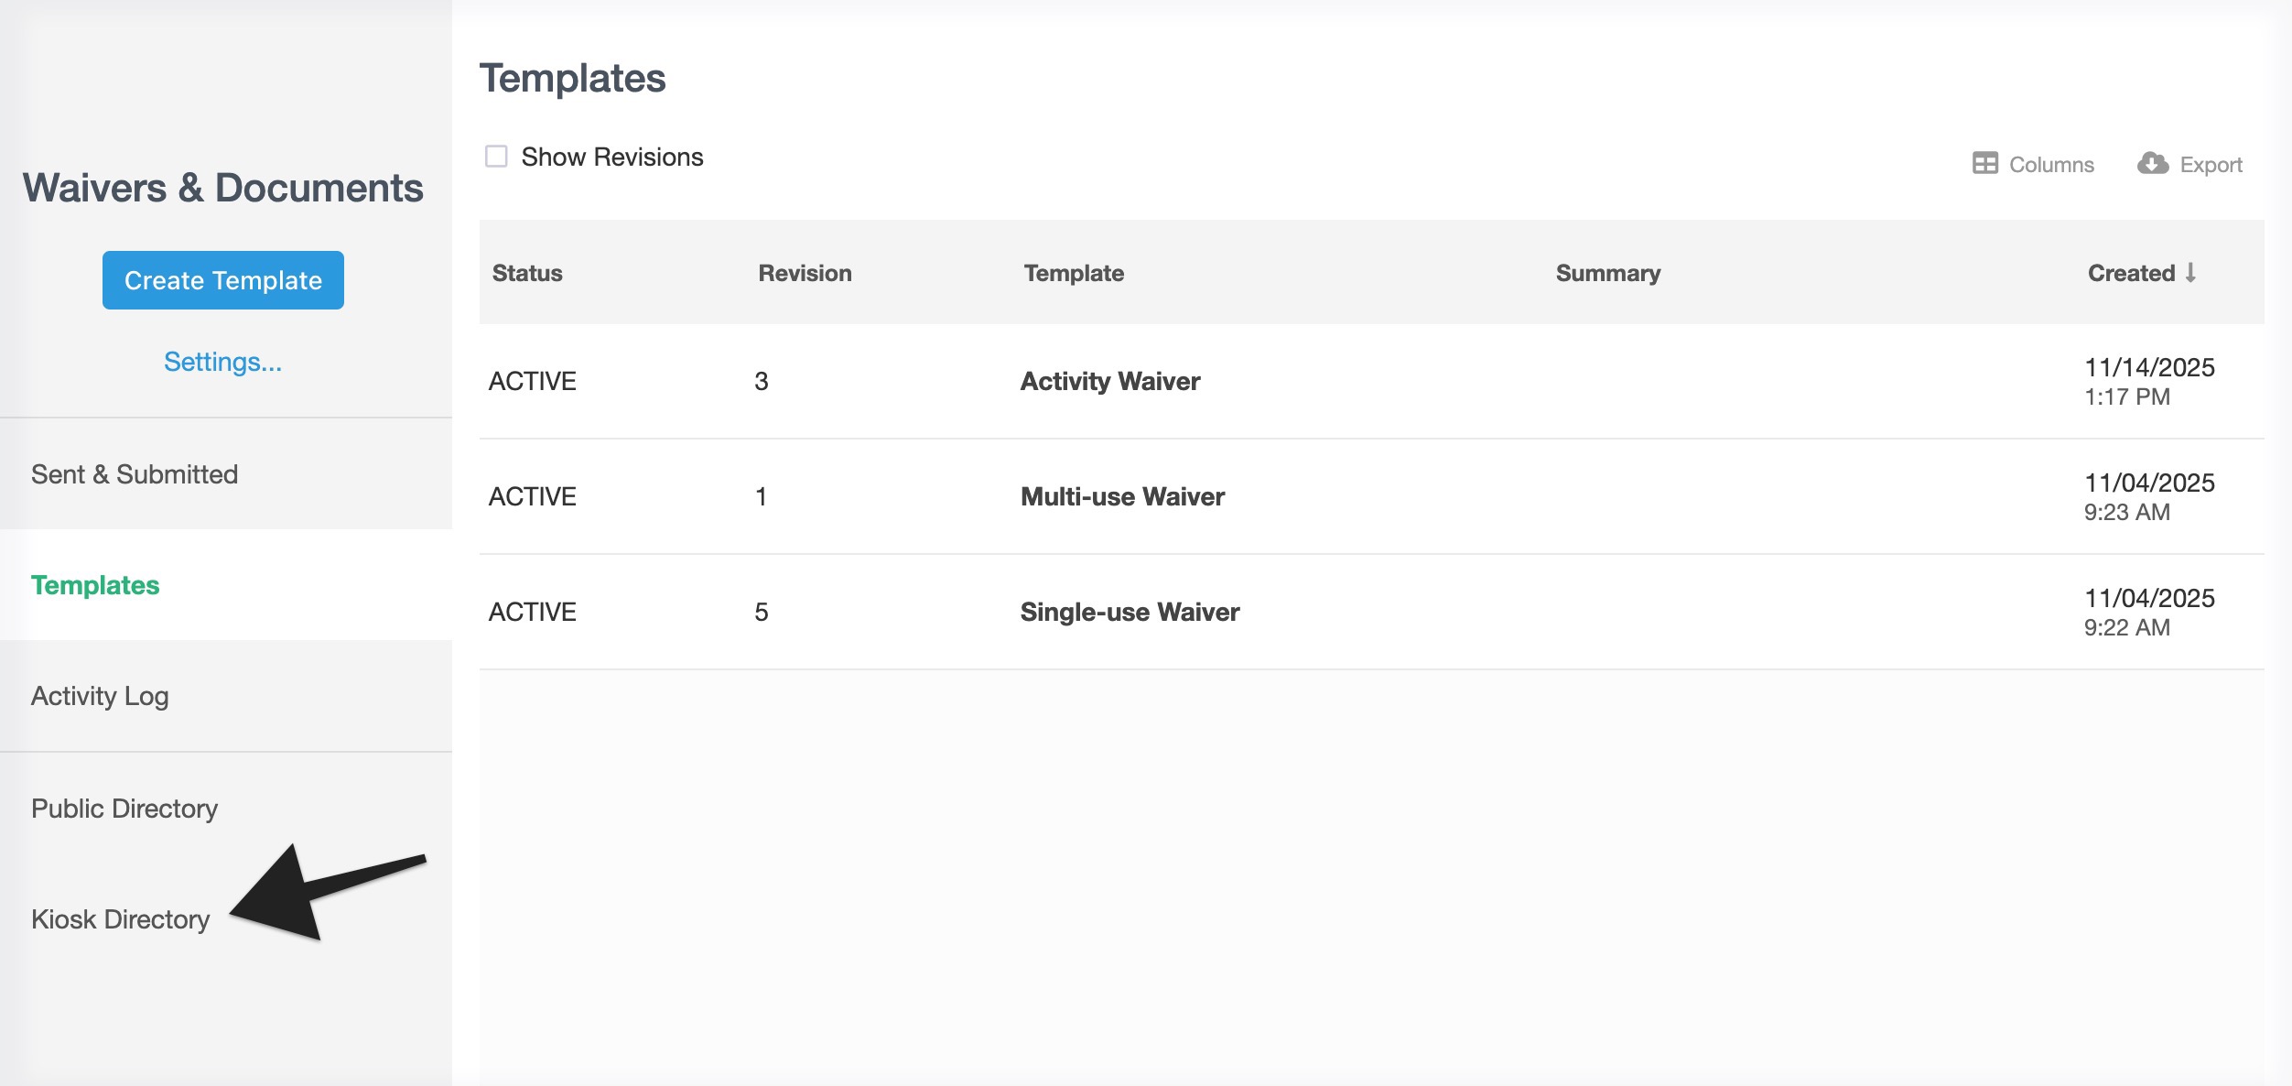Click the Show Revisions label text
Viewport: 2292px width, 1086px height.
click(x=612, y=157)
